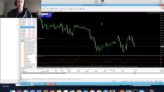164x92 pixels.
Task: Toggle chart auto scroll icon
Action: point(73,9)
